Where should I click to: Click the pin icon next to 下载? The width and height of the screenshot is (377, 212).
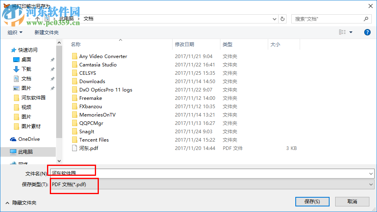[52, 69]
